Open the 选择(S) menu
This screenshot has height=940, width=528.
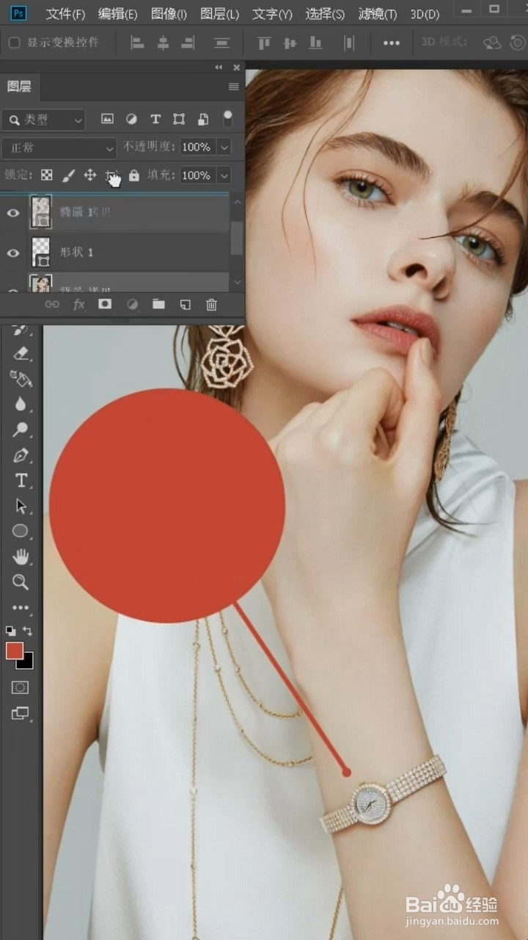point(325,14)
